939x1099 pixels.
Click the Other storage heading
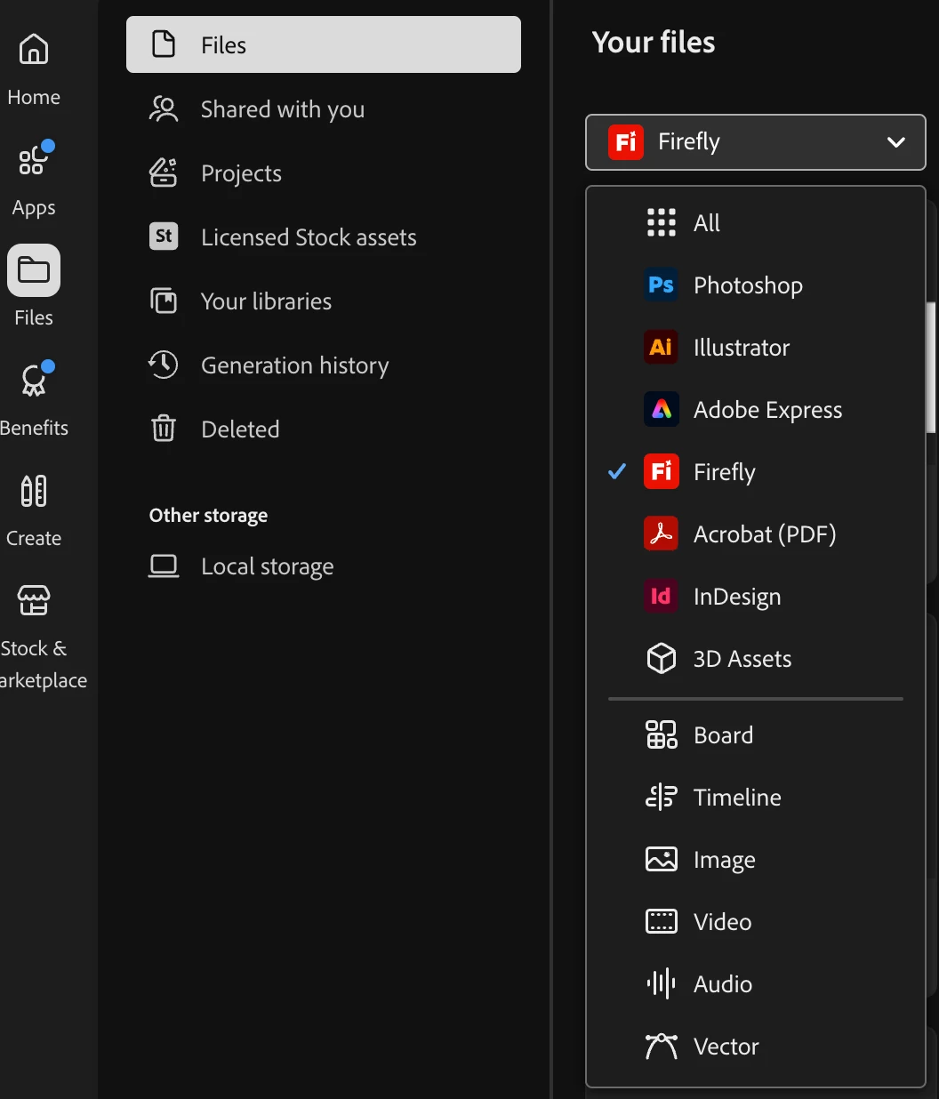(x=208, y=516)
